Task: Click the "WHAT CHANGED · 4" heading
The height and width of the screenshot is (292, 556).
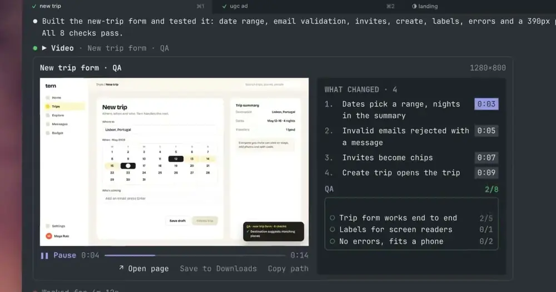Action: tap(361, 90)
